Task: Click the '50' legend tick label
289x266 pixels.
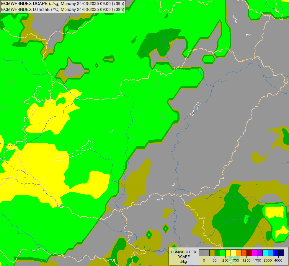Action: pyautogui.click(x=215, y=260)
